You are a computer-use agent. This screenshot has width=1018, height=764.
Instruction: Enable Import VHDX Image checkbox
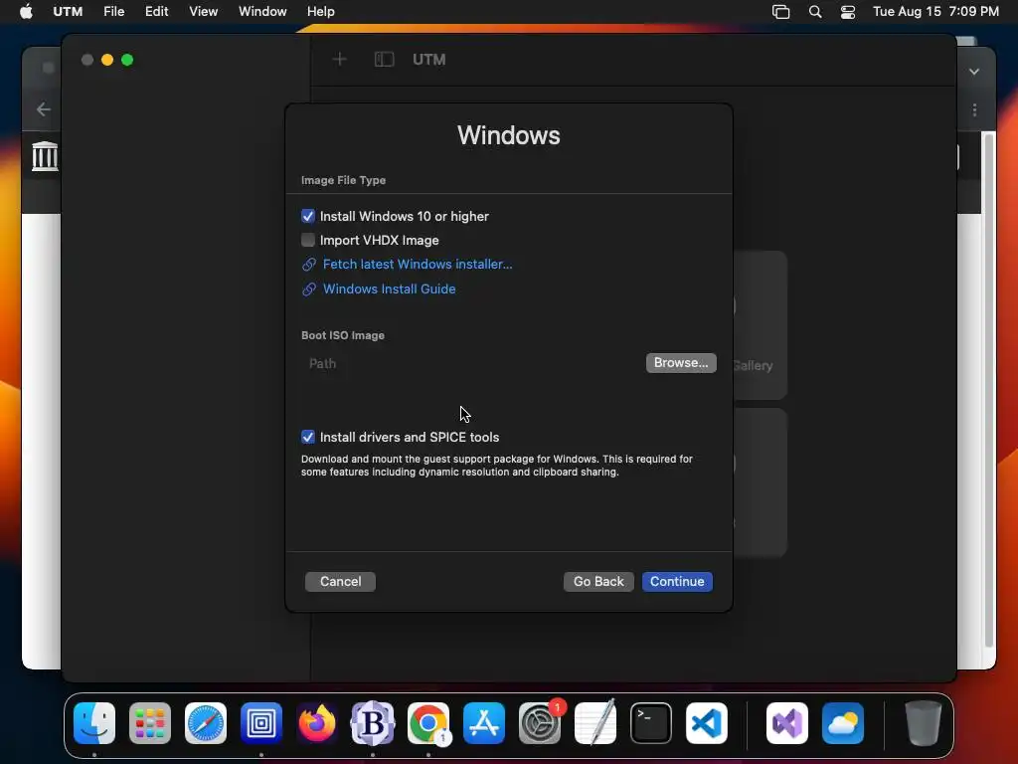click(308, 240)
